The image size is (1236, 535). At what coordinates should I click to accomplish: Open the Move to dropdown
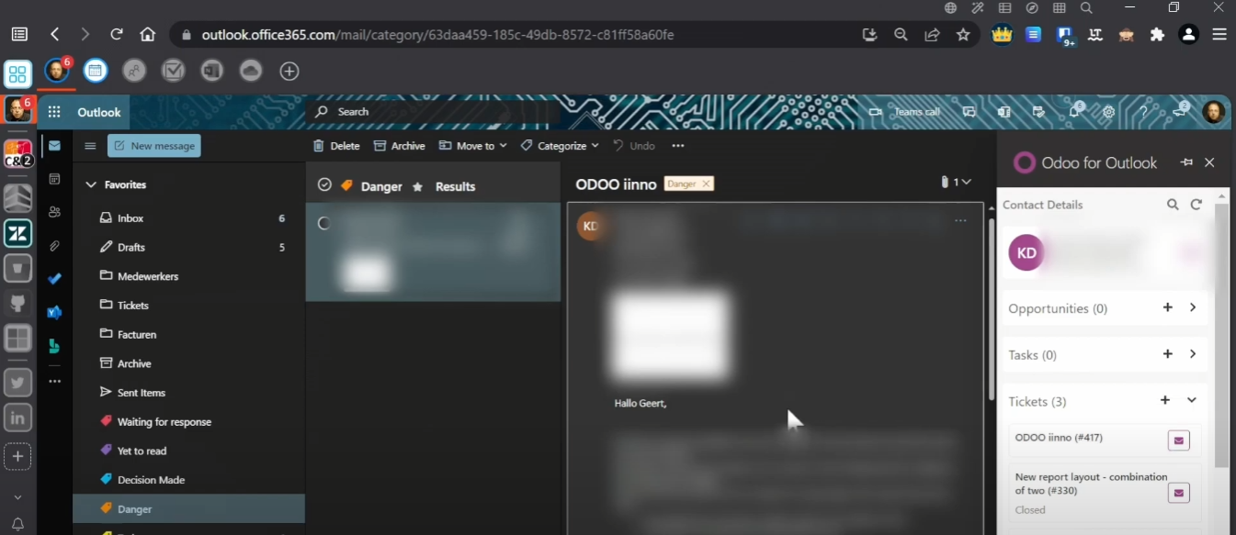point(472,146)
